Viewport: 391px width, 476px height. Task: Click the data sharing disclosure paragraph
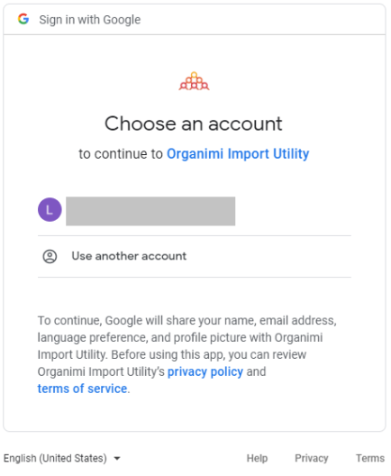click(187, 354)
